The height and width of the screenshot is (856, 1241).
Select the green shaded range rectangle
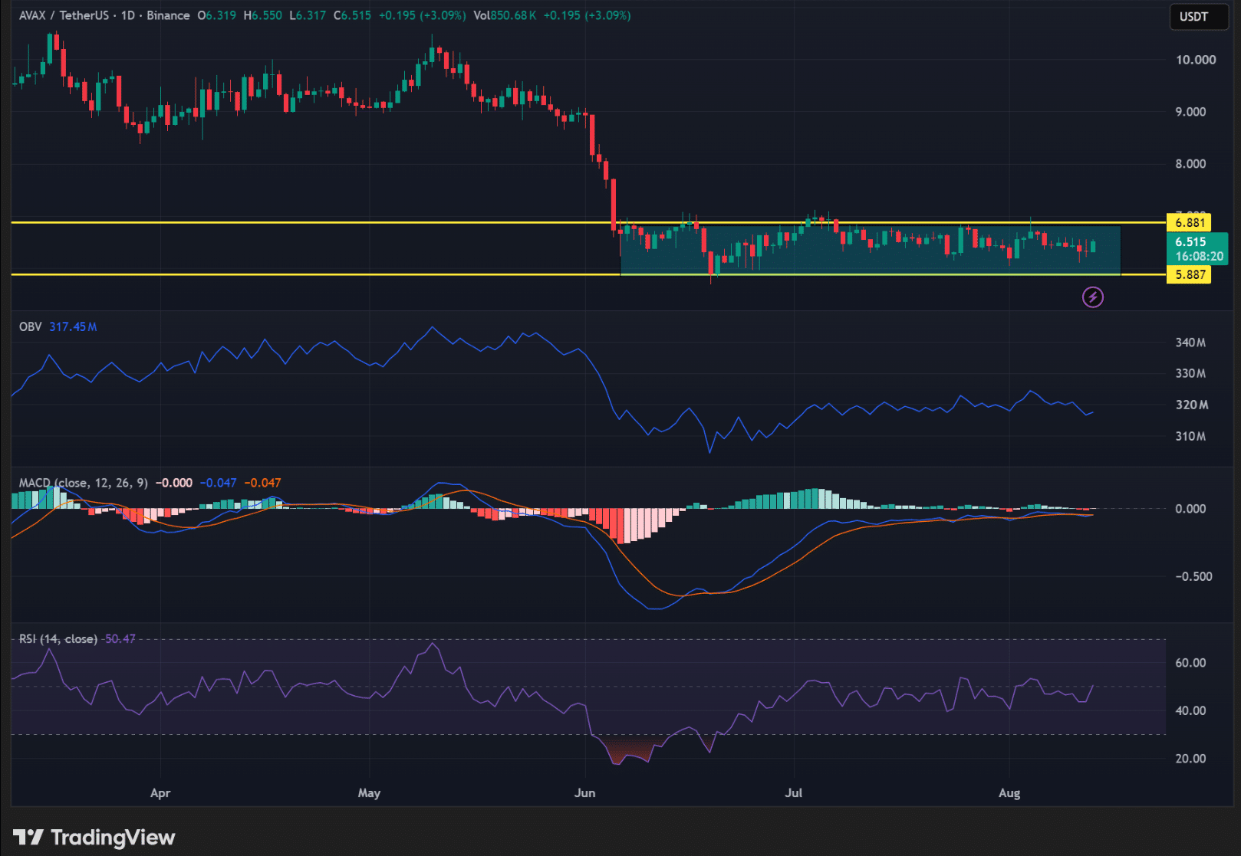tap(870, 251)
